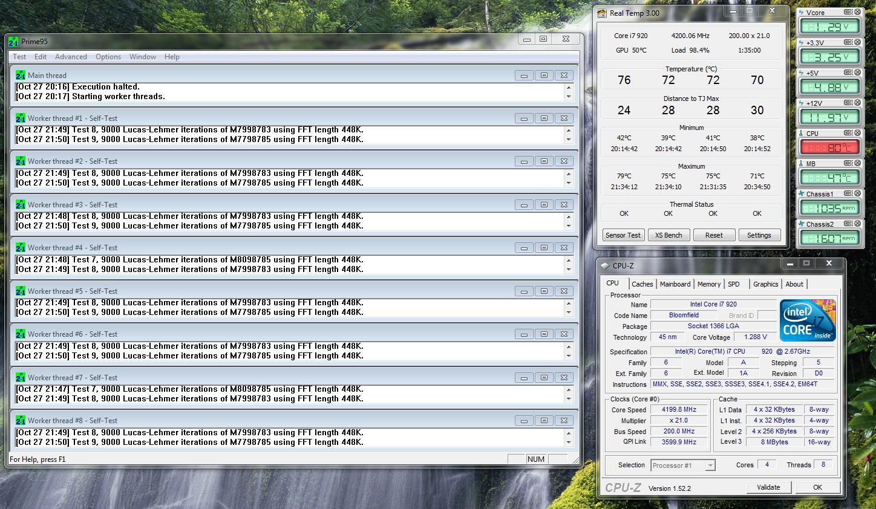Open Settings in Real Temp
Viewport: 876px width, 509px height.
pos(759,235)
